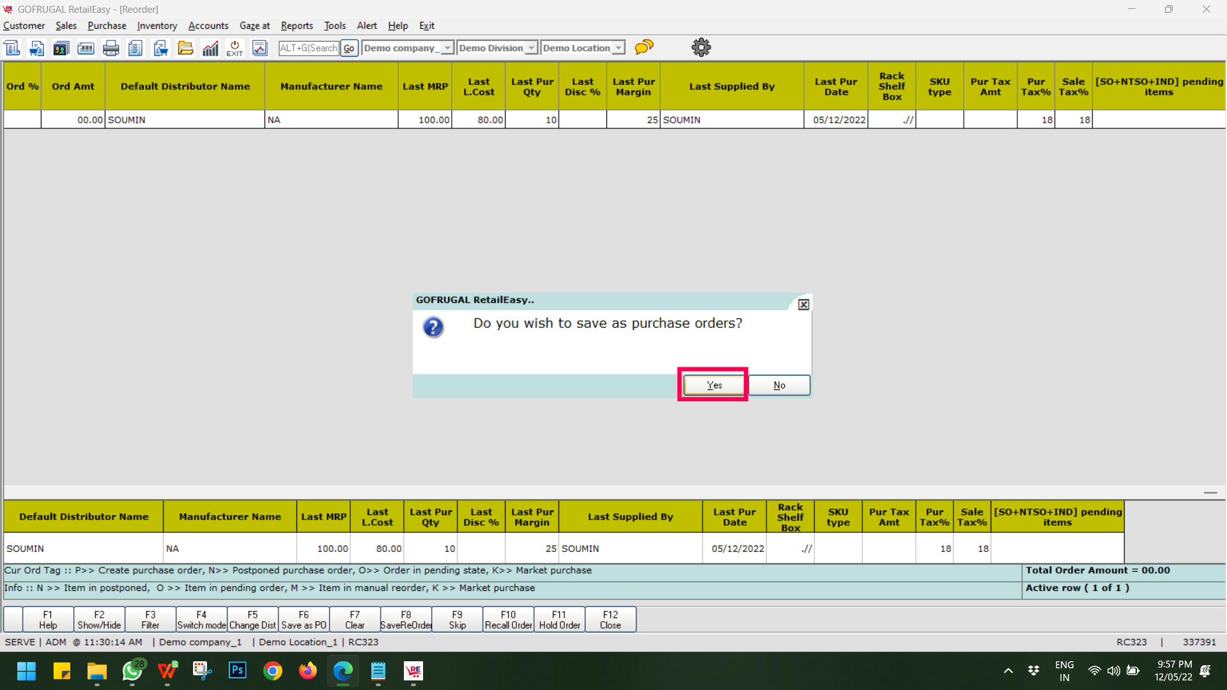
Task: Expand the Demo Location dropdown
Action: point(618,48)
